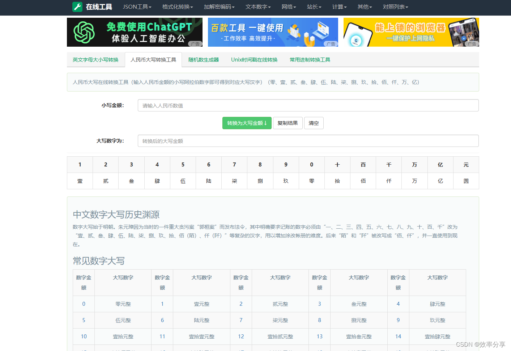
Task: Click the 元 header cell
Action: (x=466, y=165)
